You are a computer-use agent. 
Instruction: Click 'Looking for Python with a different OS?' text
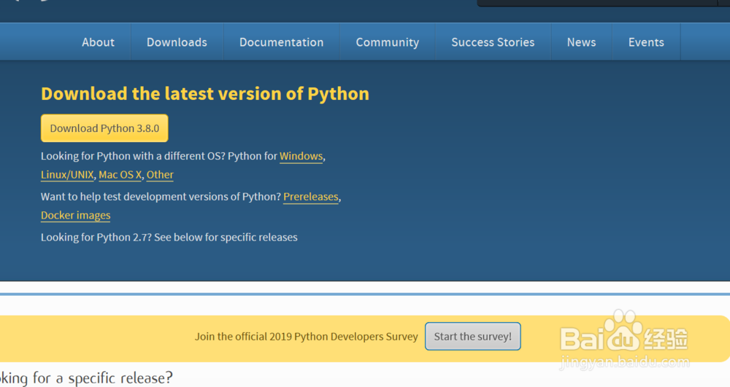[x=133, y=156]
